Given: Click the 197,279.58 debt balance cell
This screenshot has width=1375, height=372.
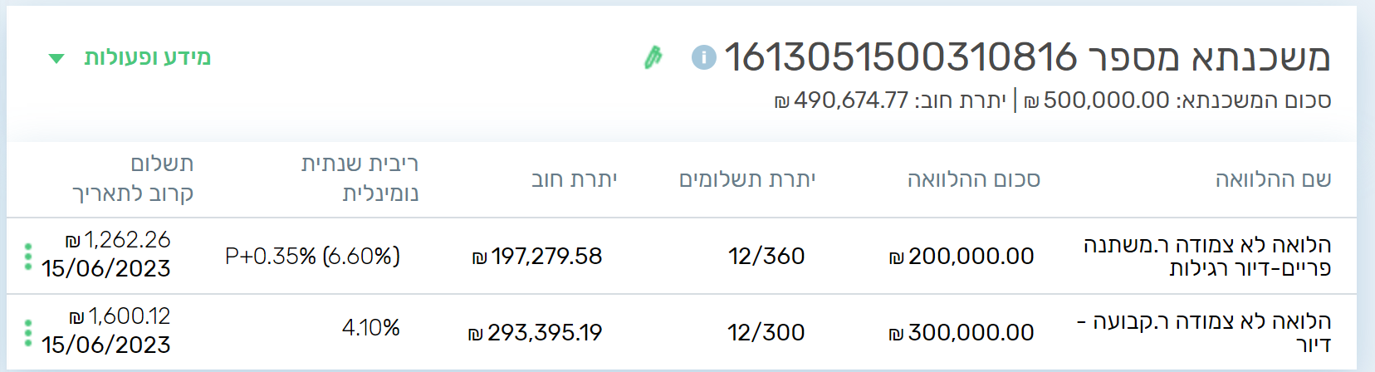Looking at the screenshot, I should [537, 257].
